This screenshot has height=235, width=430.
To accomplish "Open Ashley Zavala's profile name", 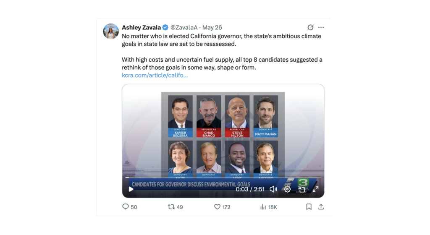I will [141, 27].
